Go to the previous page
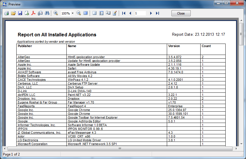Viewport: 246px width, 159px height. 130,13
